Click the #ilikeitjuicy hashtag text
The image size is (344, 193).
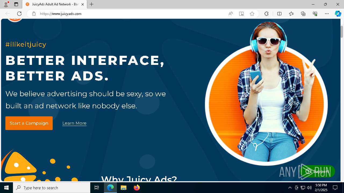(x=26, y=44)
